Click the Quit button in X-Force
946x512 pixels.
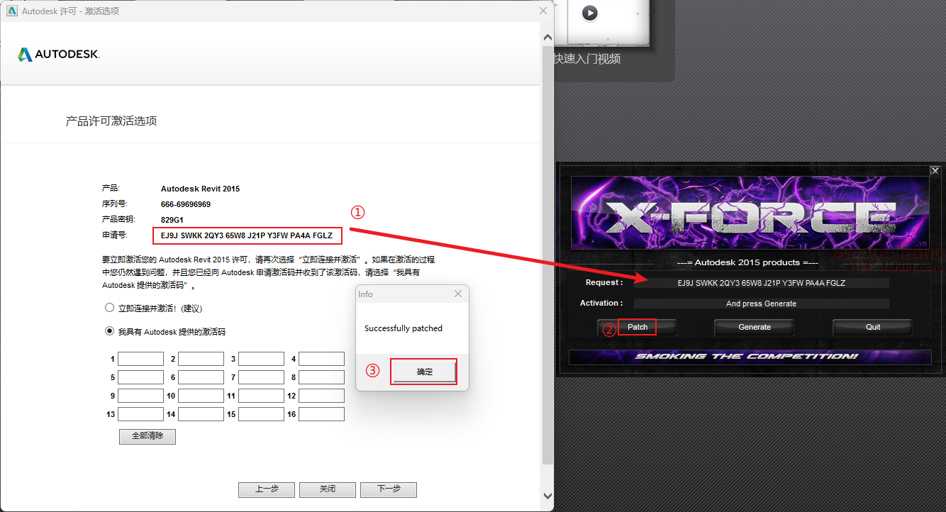(873, 327)
